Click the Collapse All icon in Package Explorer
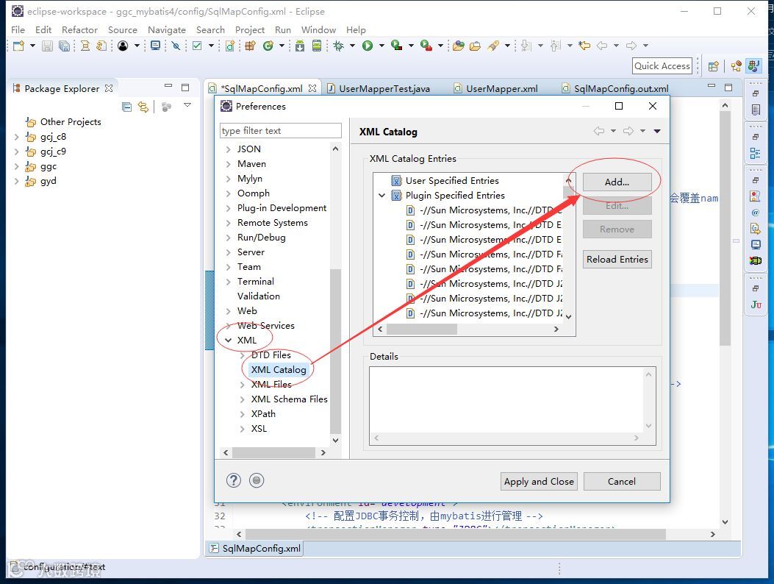Image resolution: width=774 pixels, height=584 pixels. (127, 106)
